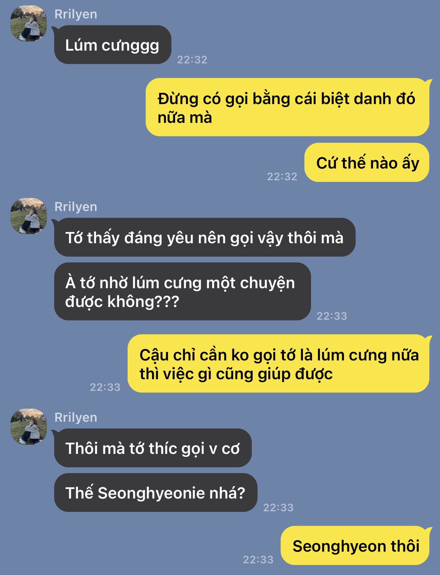The image size is (440, 575).
Task: Select the name Rrilyen above "Tớ thấy đáng yêu"
Action: (76, 207)
